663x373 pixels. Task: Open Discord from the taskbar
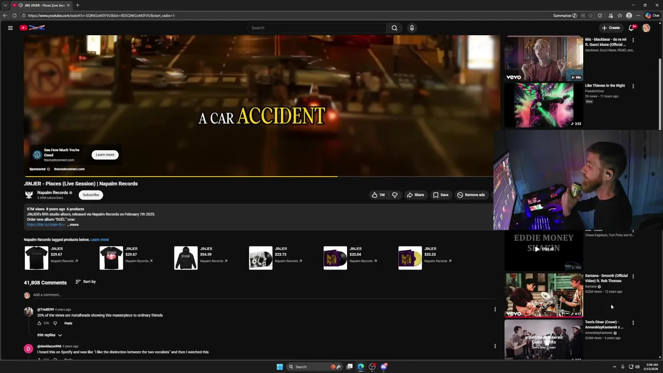click(383, 367)
